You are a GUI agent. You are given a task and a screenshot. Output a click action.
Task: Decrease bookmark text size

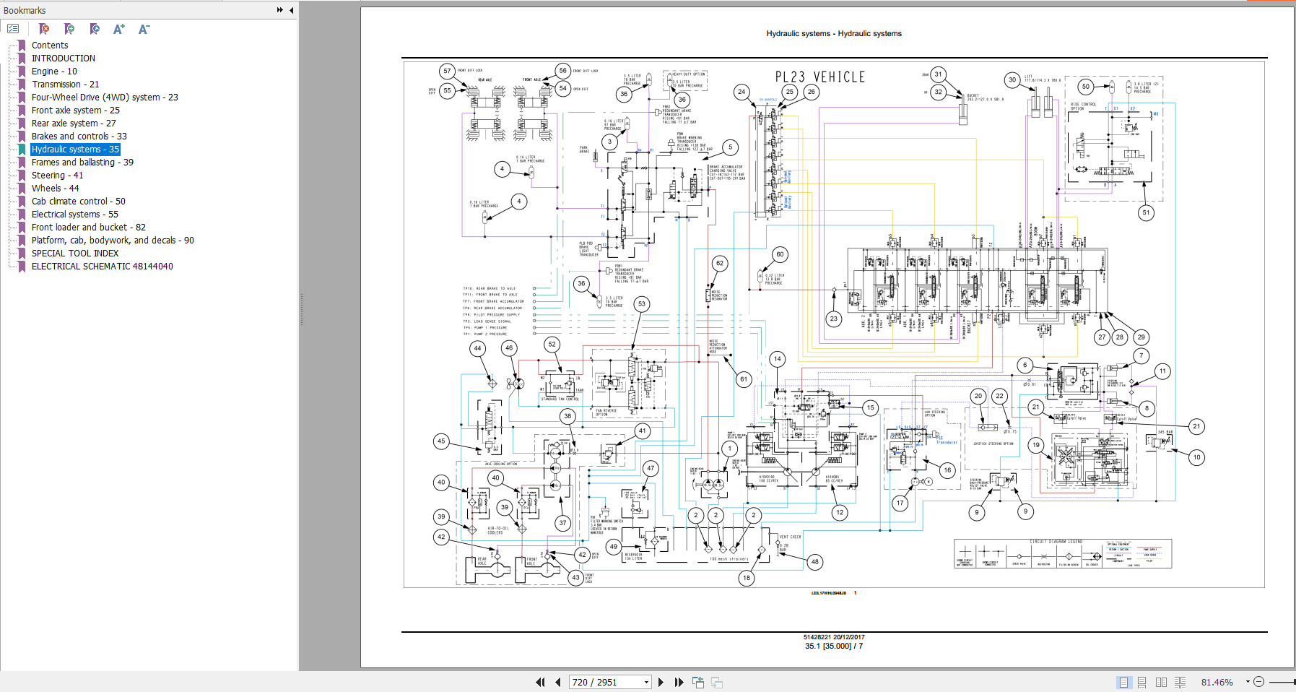pos(144,29)
